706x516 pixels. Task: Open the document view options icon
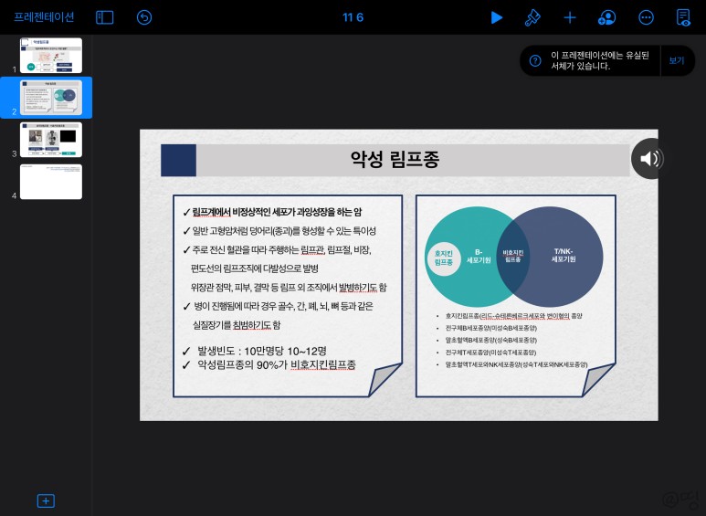tap(683, 17)
